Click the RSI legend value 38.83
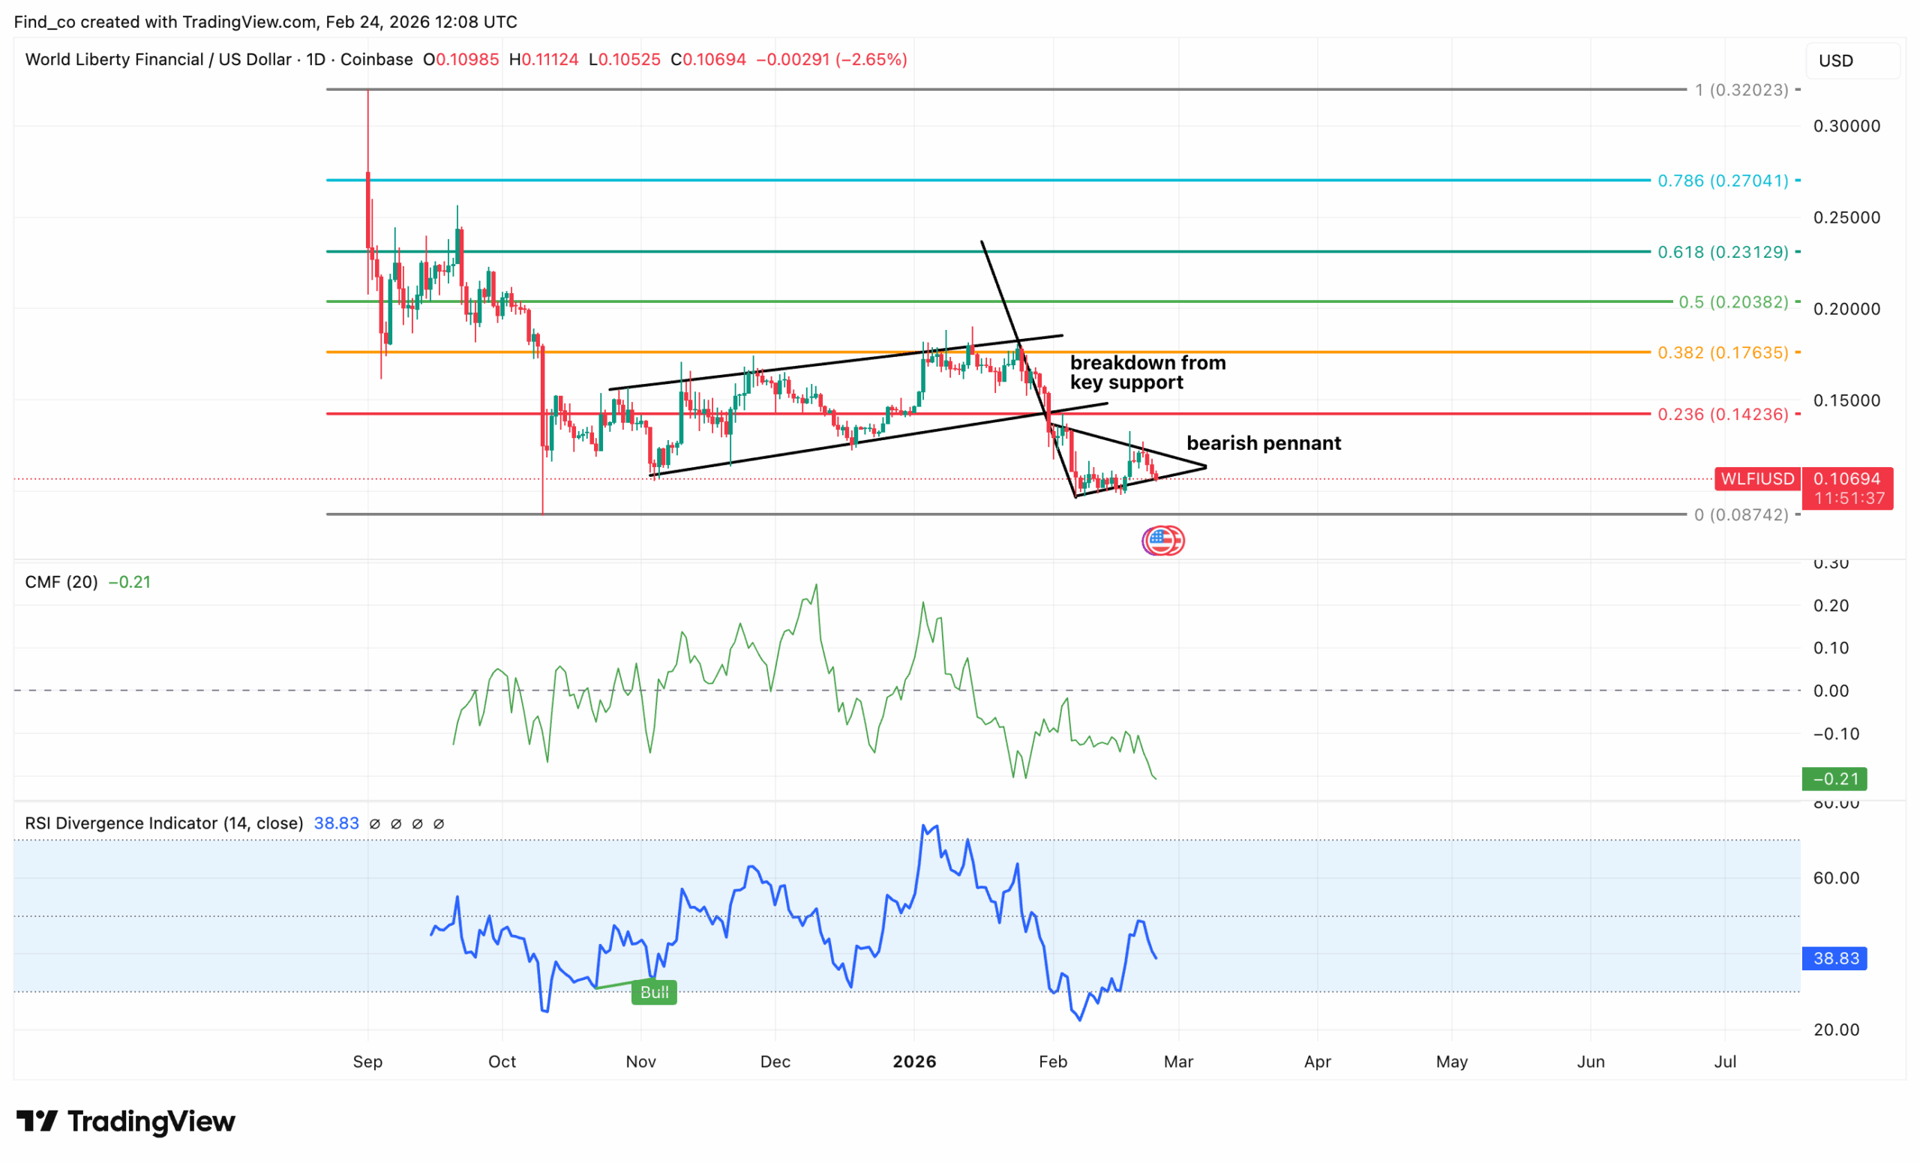Screen dimensions: 1920x1163 pos(337,823)
